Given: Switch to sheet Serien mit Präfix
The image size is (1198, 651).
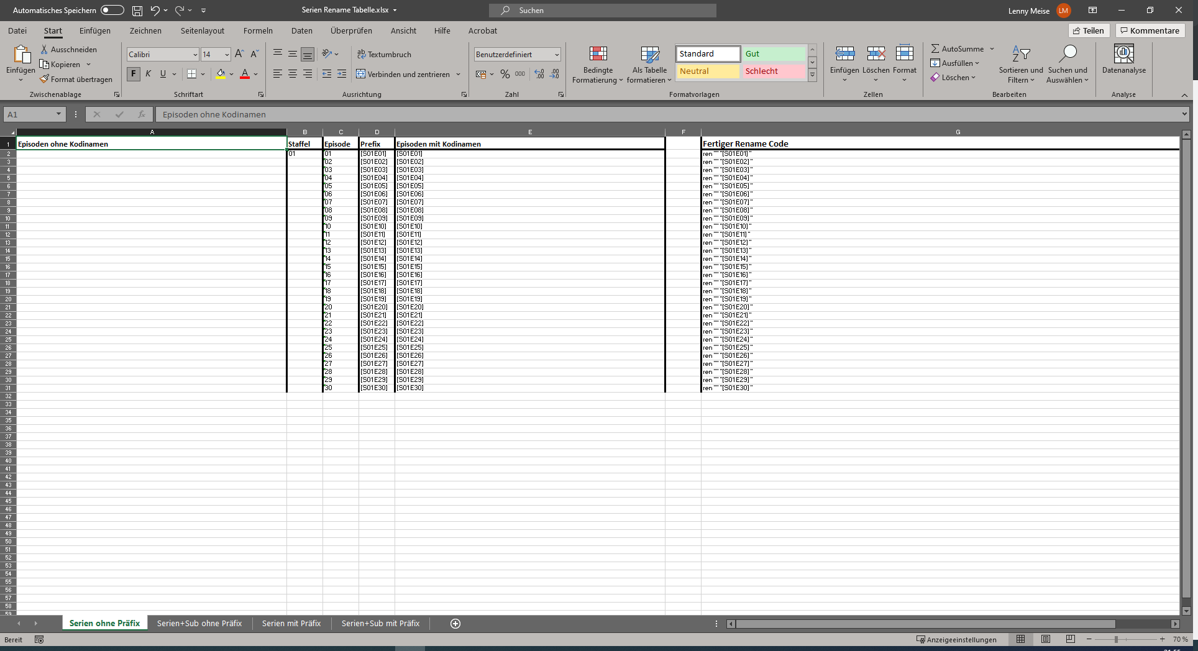Looking at the screenshot, I should 291,623.
